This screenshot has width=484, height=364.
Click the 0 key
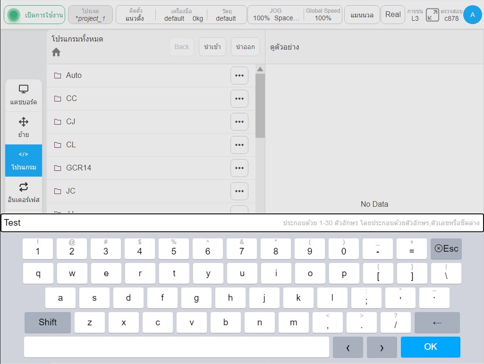[x=344, y=248]
